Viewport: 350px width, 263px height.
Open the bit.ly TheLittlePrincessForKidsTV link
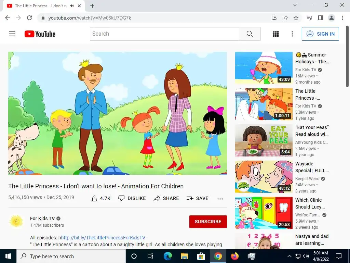103,238
